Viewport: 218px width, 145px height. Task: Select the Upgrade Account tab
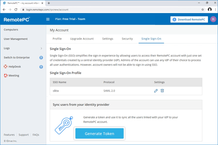pos(82,39)
